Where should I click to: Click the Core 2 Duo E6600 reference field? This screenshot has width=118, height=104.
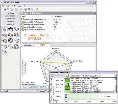coord(36,87)
